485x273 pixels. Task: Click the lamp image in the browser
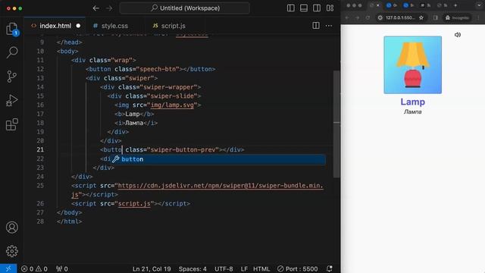[412, 64]
